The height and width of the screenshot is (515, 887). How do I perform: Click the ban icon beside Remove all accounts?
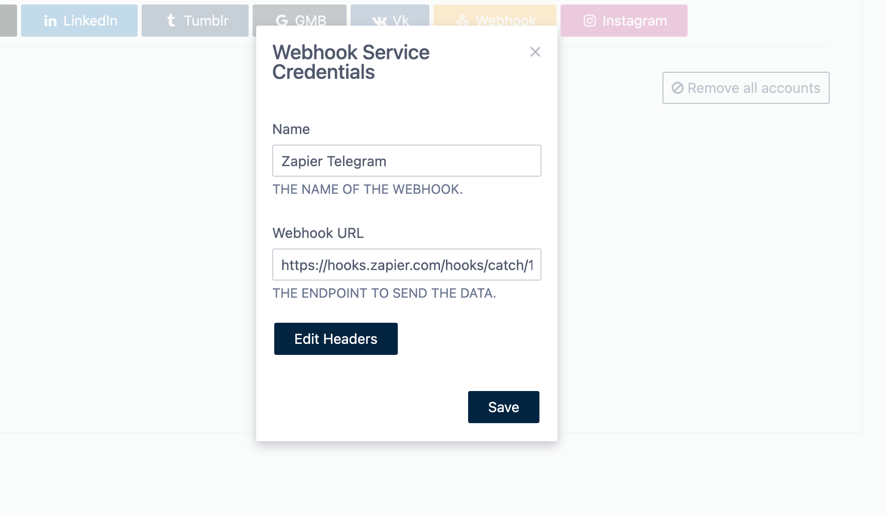[x=678, y=88]
